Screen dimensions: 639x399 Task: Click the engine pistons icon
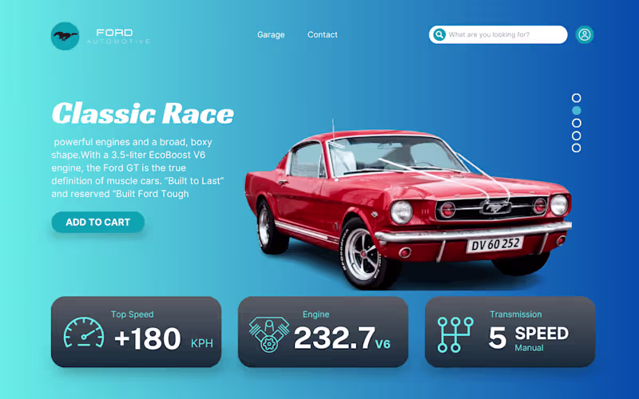pos(269,334)
